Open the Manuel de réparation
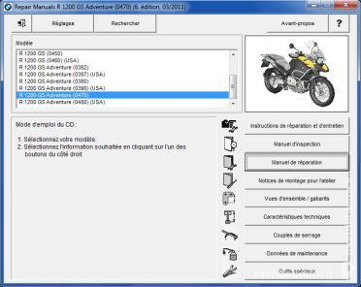This screenshot has height=287, width=361. [297, 163]
